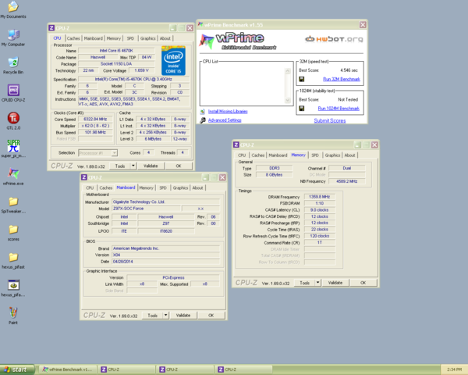Click OK button in the Mainboard window
The height and width of the screenshot is (375, 468).
(x=211, y=315)
